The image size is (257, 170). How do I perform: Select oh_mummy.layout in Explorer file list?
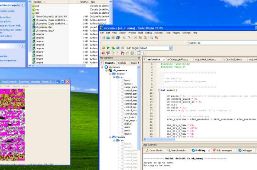point(45,31)
